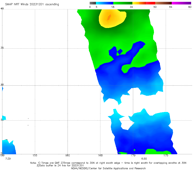The width and height of the screenshot is (194, 170).
Task: Click the '5' color bar label
Action: coord(96,7)
